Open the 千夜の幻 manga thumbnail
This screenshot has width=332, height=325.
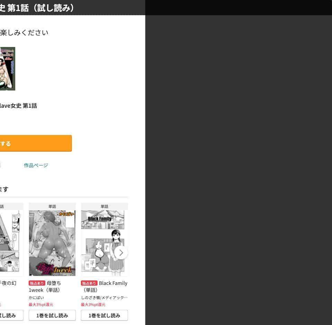[10, 241]
